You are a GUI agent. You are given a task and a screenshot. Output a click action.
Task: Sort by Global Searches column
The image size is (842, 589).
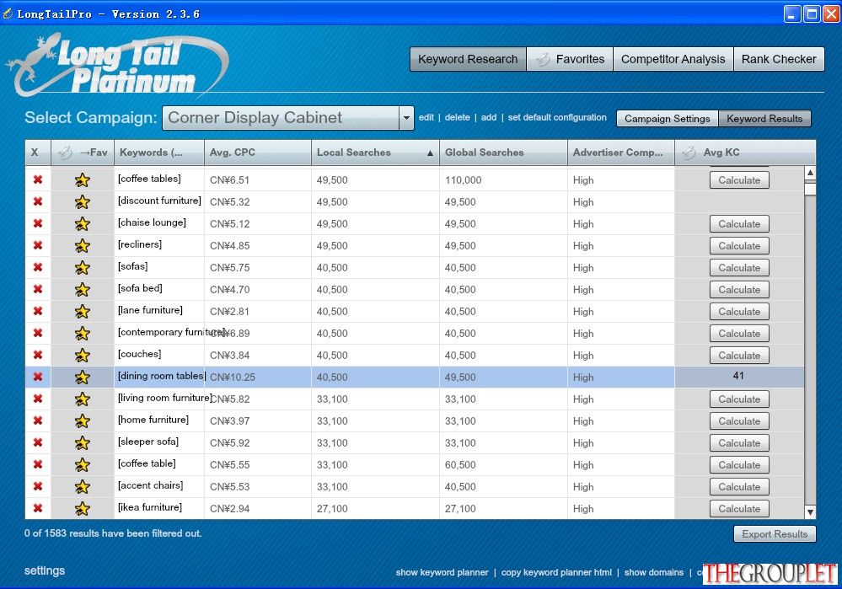pyautogui.click(x=503, y=153)
